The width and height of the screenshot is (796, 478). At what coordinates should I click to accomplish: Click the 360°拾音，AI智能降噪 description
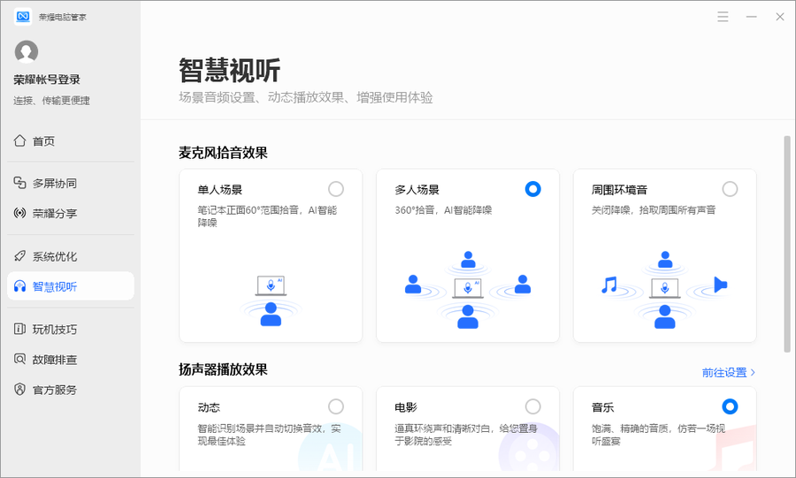443,210
